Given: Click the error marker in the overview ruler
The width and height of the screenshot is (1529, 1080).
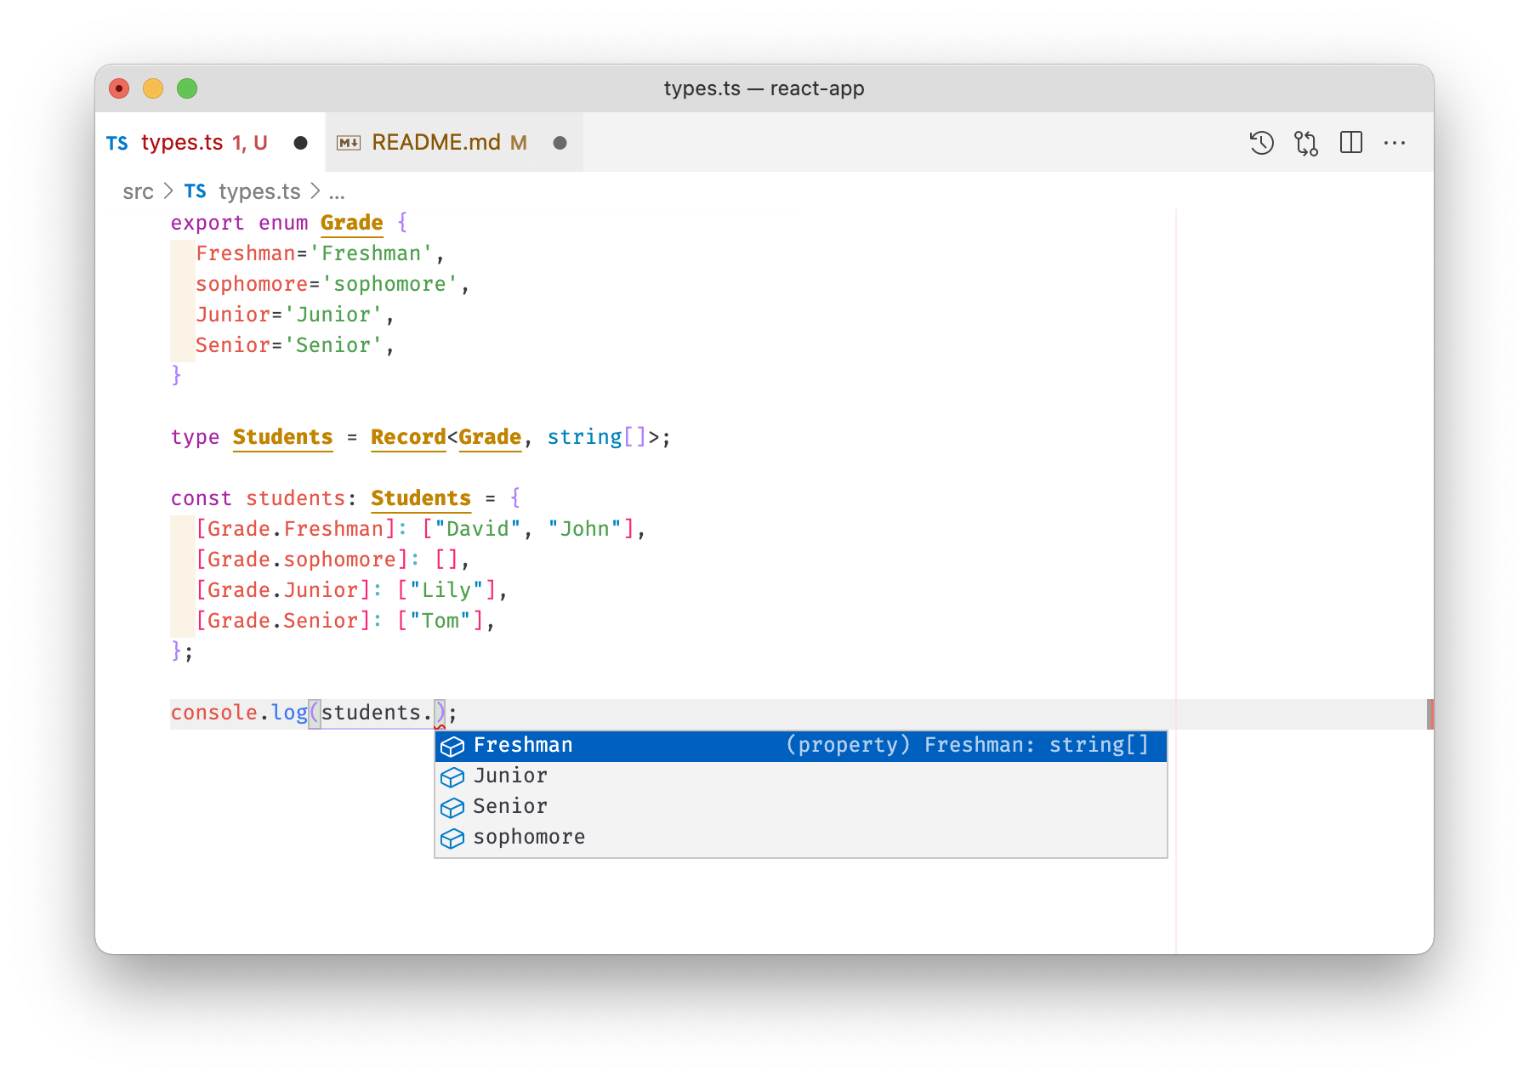Looking at the screenshot, I should (1430, 714).
